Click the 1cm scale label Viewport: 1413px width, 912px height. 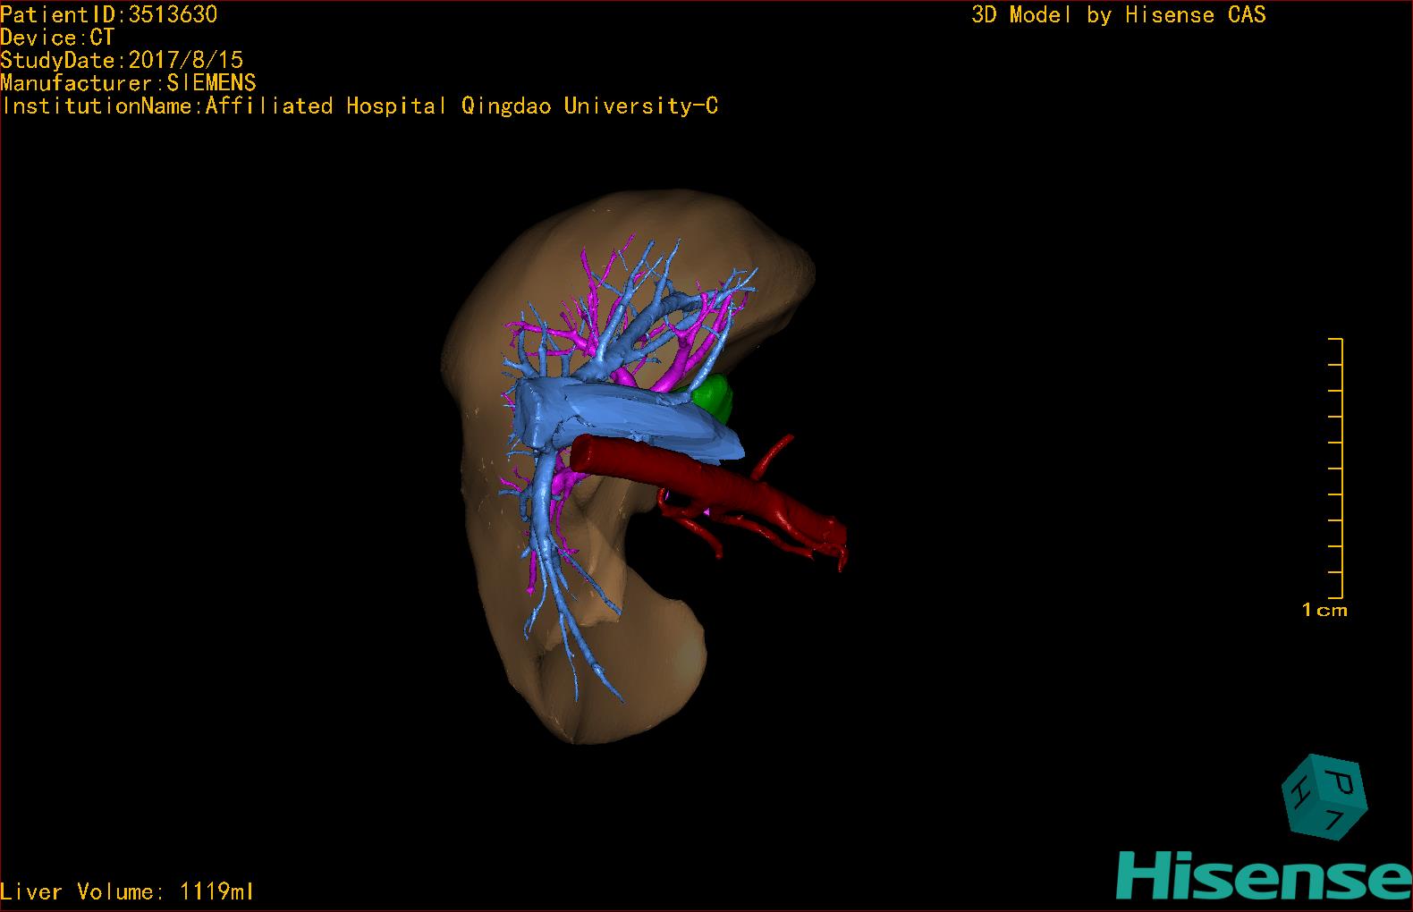tap(1324, 611)
